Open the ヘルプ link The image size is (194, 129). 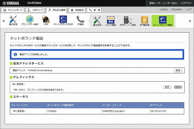pos(188,9)
